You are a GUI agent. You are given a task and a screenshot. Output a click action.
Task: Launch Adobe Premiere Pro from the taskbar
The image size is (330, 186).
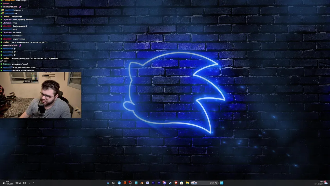(159, 183)
